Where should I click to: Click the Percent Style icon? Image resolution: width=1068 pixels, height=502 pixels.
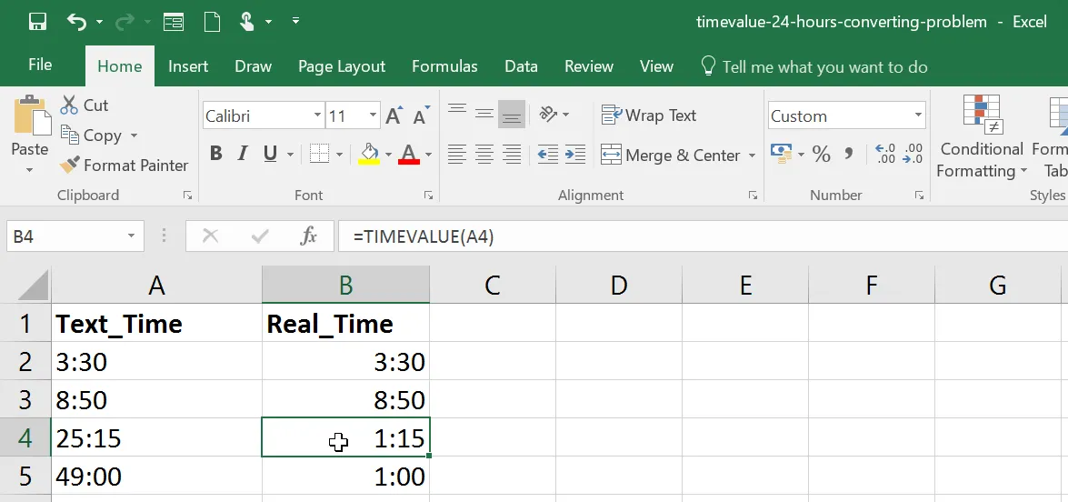(822, 155)
